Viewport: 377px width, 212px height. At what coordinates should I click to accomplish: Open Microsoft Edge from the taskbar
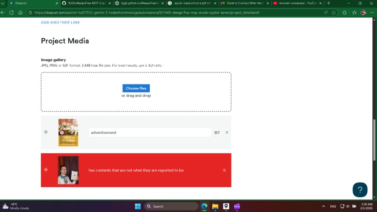coord(204,206)
